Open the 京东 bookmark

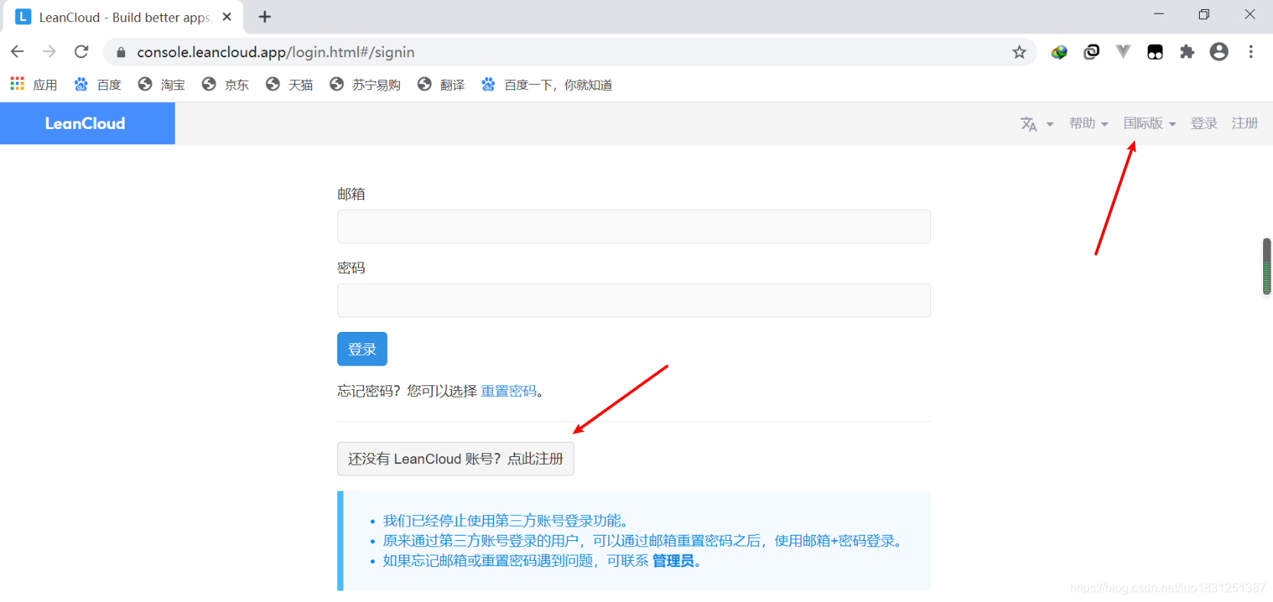tap(225, 85)
